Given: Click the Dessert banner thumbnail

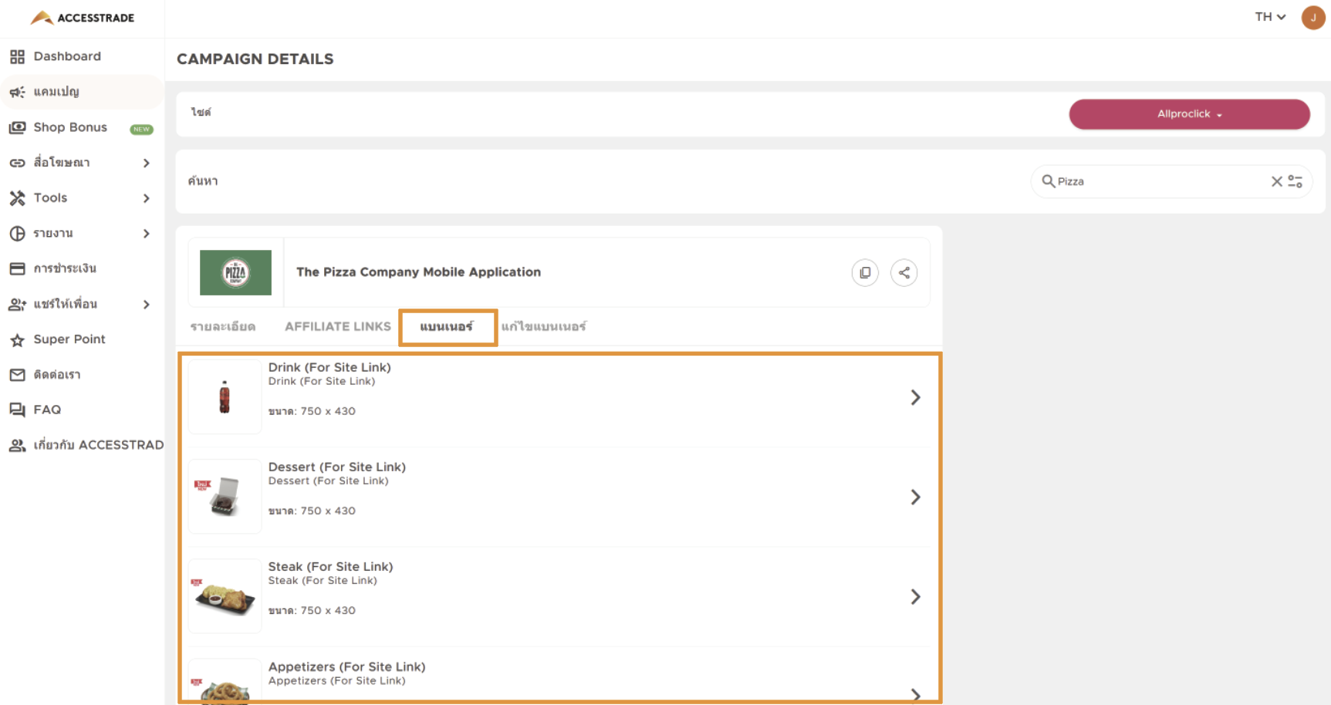Looking at the screenshot, I should (x=225, y=497).
